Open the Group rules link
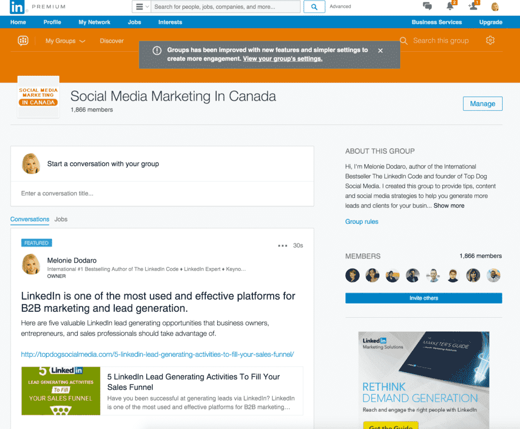The height and width of the screenshot is (429, 520). 362,221
